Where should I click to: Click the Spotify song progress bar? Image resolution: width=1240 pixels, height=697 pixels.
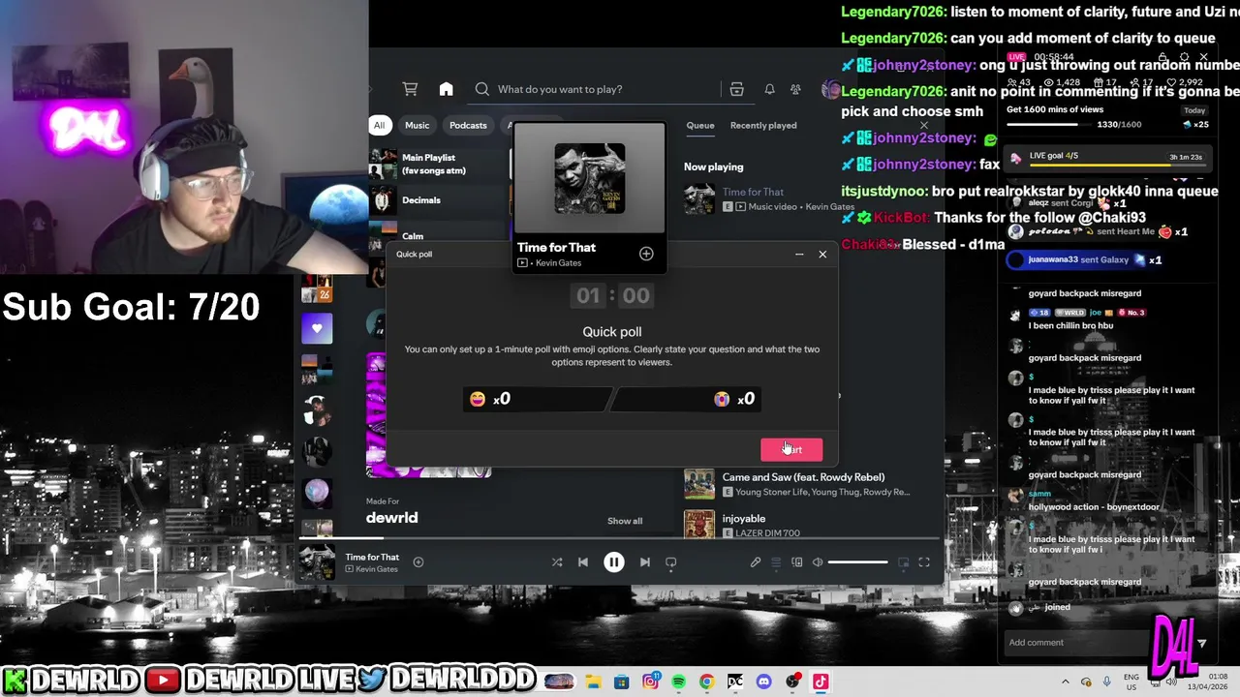coord(618,538)
